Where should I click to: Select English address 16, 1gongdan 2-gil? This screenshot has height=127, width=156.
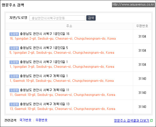click(x=63, y=38)
